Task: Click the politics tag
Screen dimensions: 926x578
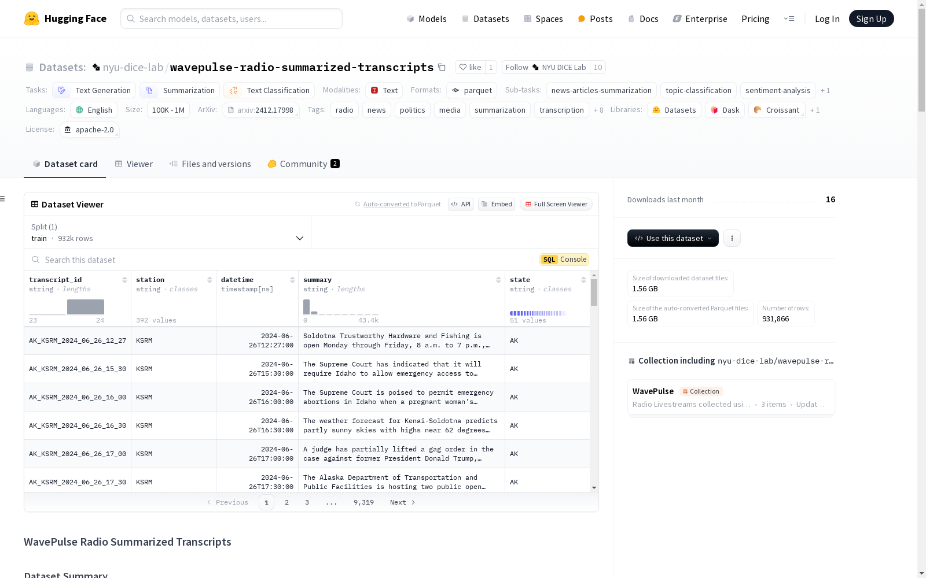Action: click(412, 110)
